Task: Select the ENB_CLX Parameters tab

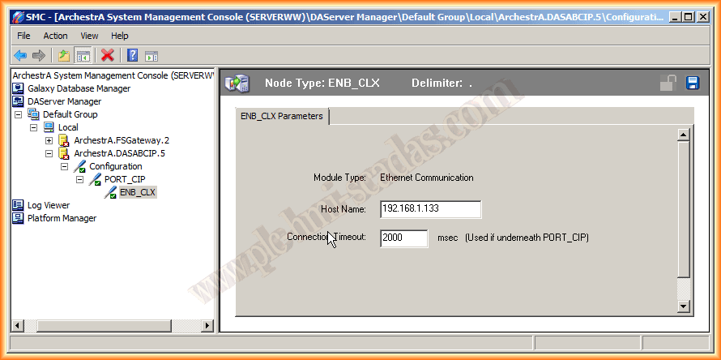Action: click(x=282, y=116)
